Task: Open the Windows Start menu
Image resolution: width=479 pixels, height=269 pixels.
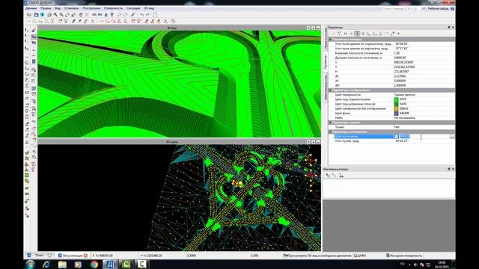Action: coord(30,265)
